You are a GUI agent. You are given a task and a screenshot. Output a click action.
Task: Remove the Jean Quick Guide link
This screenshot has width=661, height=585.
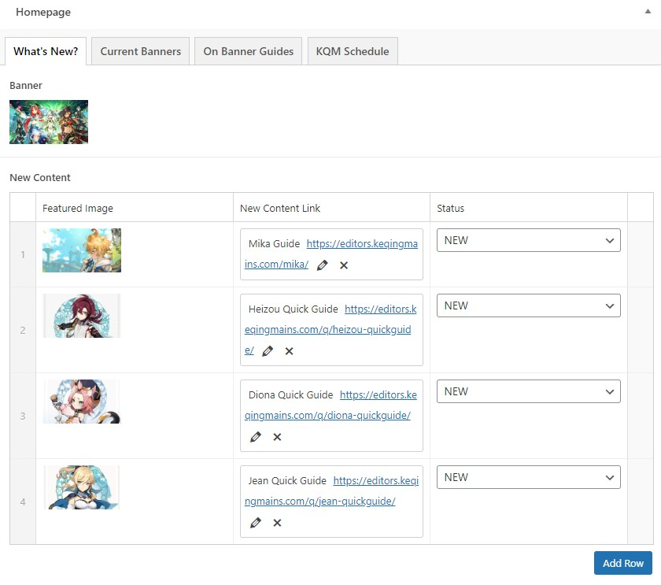point(277,523)
